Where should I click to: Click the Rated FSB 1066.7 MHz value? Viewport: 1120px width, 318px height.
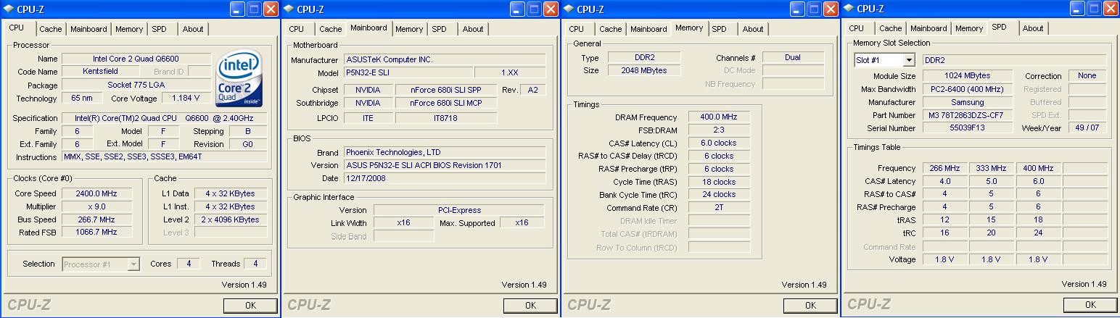96,233
